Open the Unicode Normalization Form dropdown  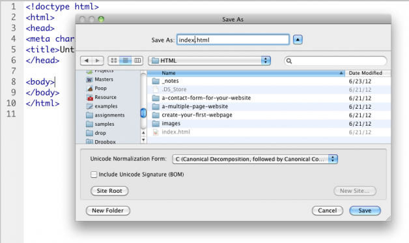pos(255,159)
